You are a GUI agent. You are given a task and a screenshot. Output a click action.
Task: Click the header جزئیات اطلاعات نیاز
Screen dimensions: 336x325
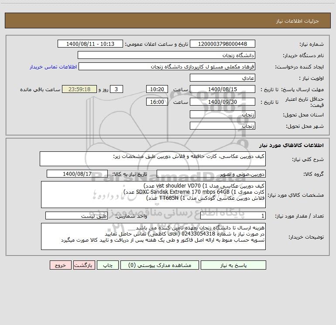[298, 21]
